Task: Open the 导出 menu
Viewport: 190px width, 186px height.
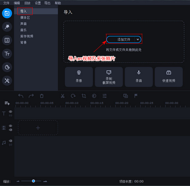Action: (47, 3)
